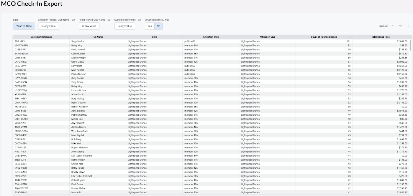The image size is (413, 196).
Task: Select the name Cristie Kerr
Action: [x=77, y=164]
